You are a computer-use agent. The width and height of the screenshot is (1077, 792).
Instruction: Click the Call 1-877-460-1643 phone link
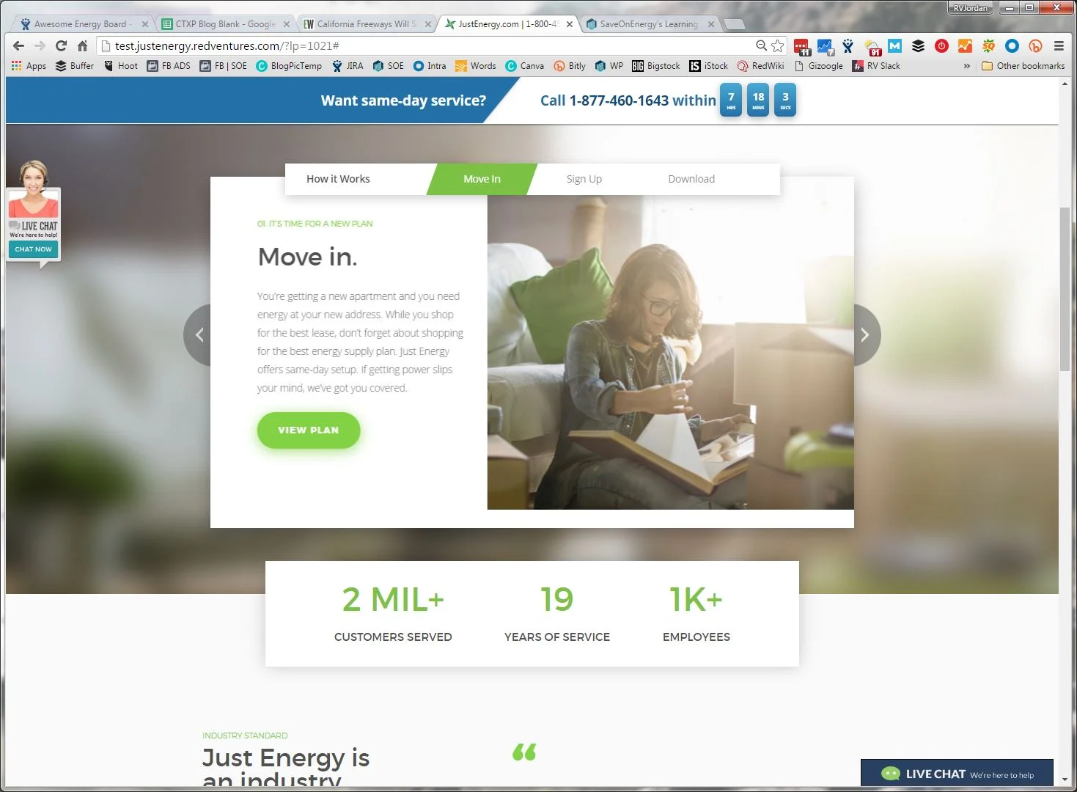pyautogui.click(x=628, y=100)
